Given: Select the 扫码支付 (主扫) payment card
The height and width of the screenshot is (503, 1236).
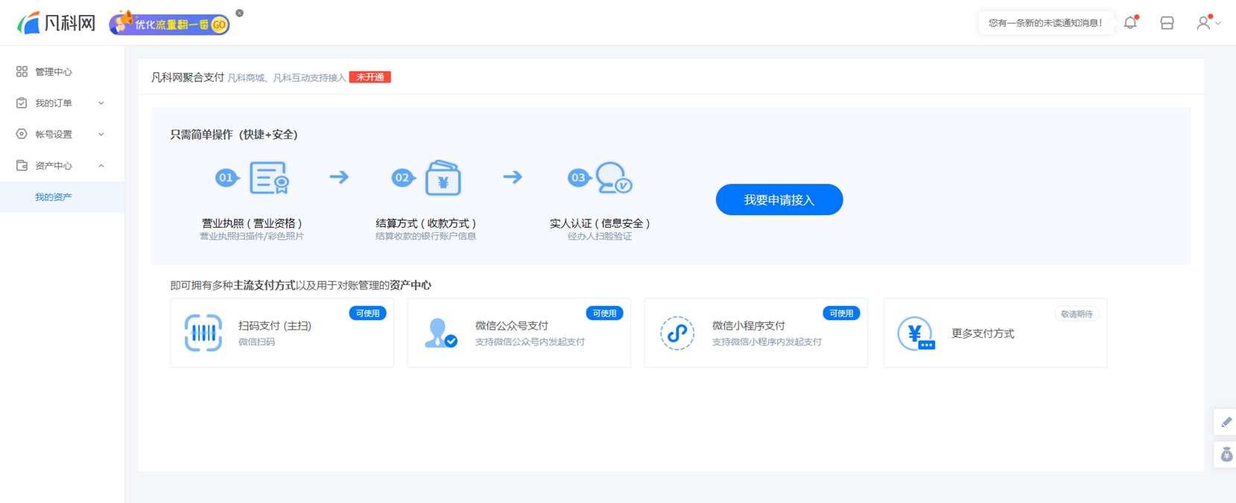Looking at the screenshot, I should [282, 333].
